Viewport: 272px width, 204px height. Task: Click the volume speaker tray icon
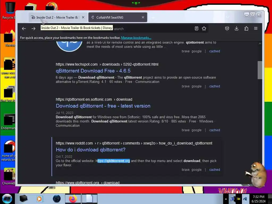[x=245, y=199]
